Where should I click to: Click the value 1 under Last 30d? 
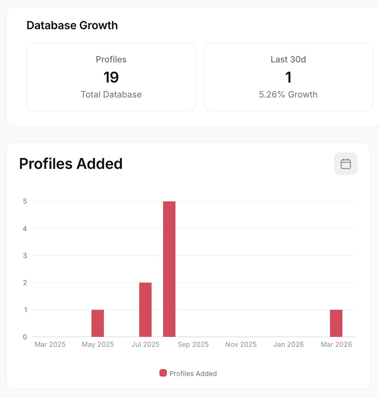point(288,77)
